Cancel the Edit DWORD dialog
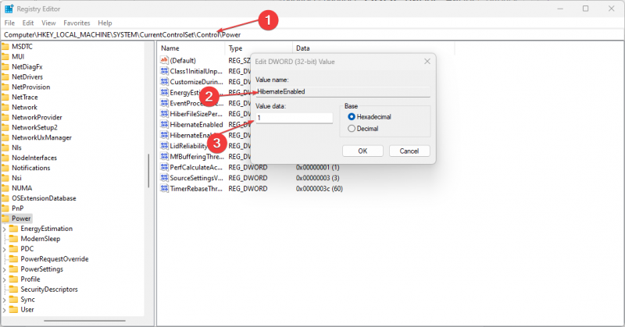 (x=409, y=151)
